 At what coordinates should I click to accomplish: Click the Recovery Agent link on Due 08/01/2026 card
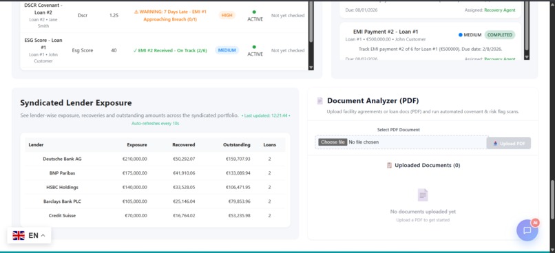pyautogui.click(x=500, y=10)
